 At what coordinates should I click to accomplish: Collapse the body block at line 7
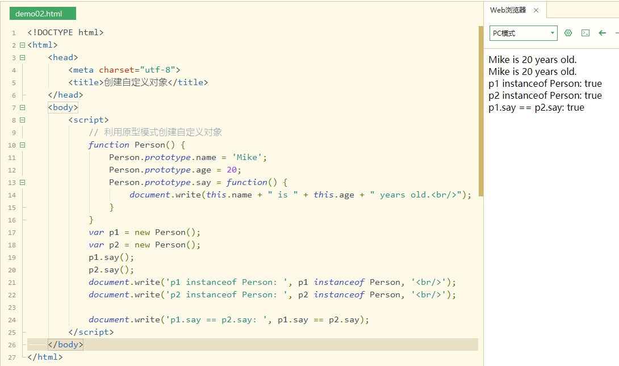23,108
